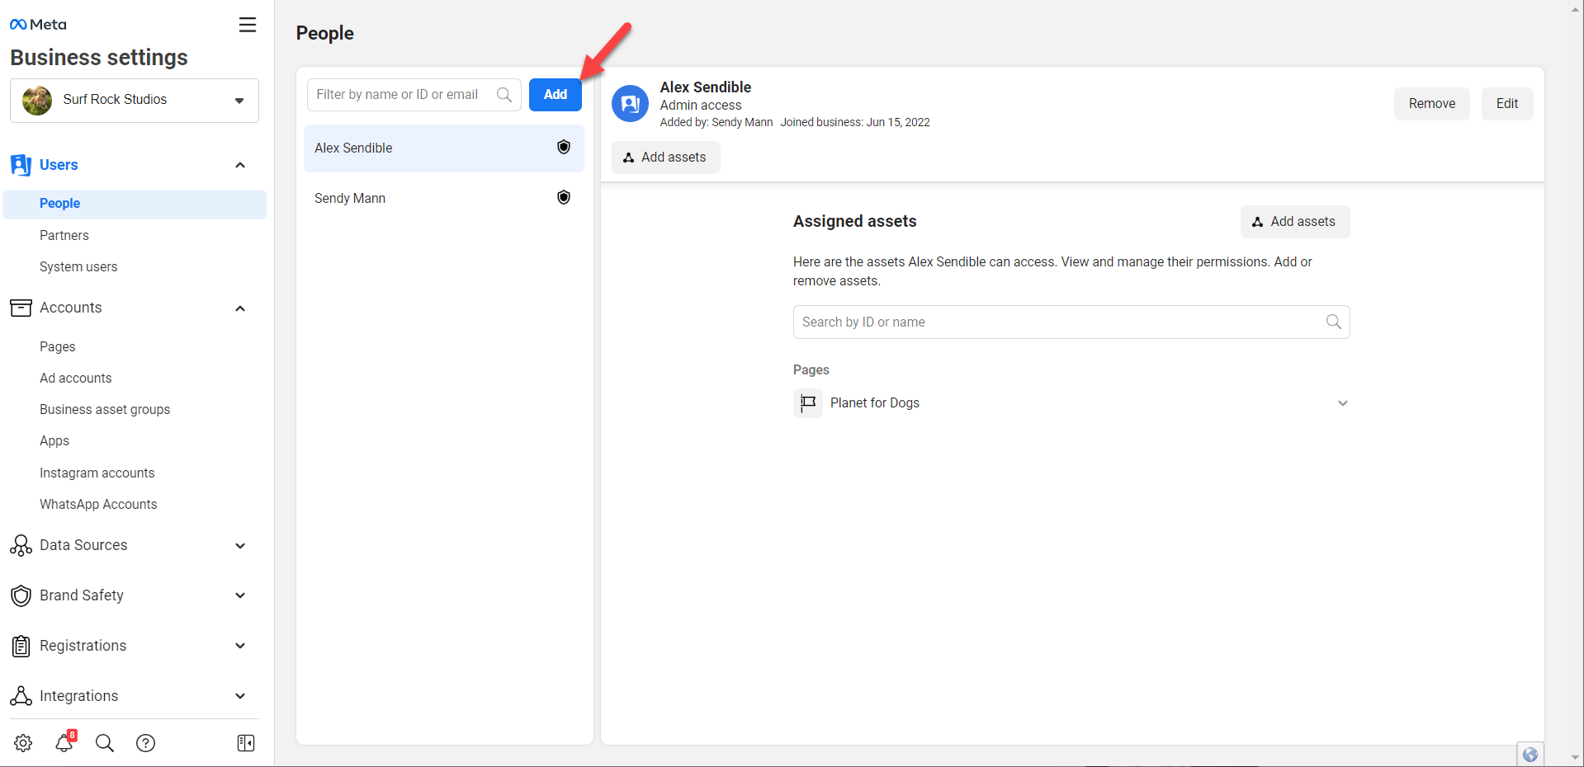Viewport: 1584px width, 767px height.
Task: Expand the Brand Safety section
Action: 240,595
